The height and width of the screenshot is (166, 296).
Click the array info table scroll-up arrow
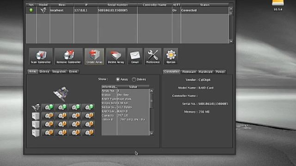pos(152,91)
